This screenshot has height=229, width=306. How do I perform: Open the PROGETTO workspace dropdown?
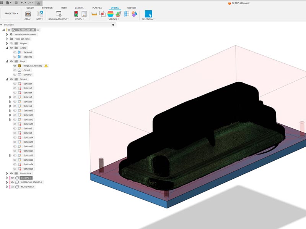coord(11,13)
